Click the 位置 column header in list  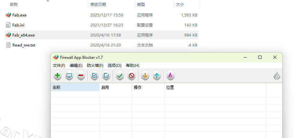click(214, 87)
